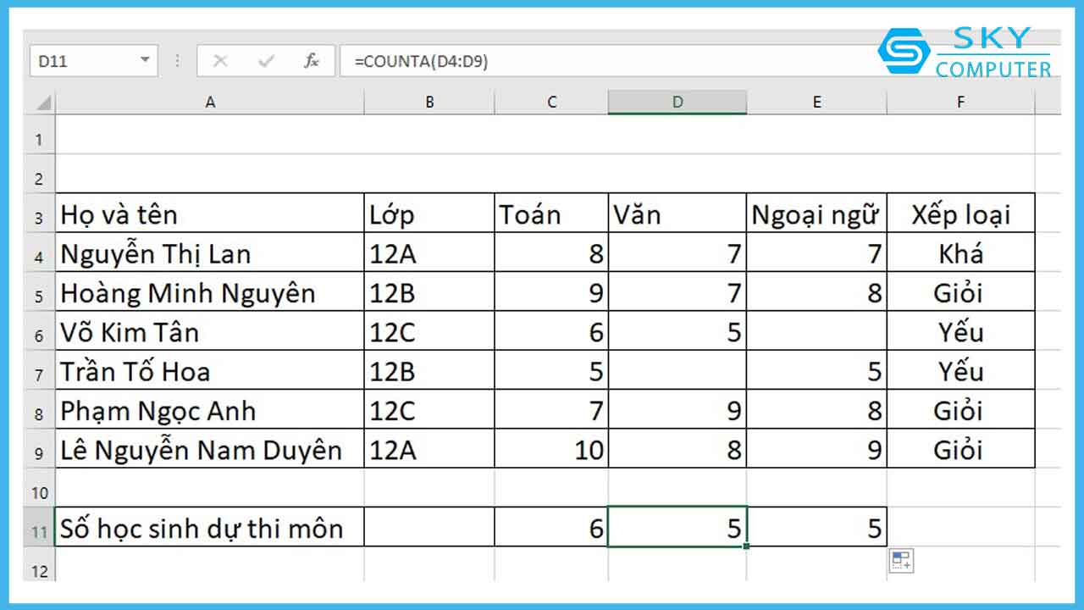This screenshot has width=1084, height=610.
Task: Click class cell 12A for Nguyễn Thị Lan
Action: [429, 252]
